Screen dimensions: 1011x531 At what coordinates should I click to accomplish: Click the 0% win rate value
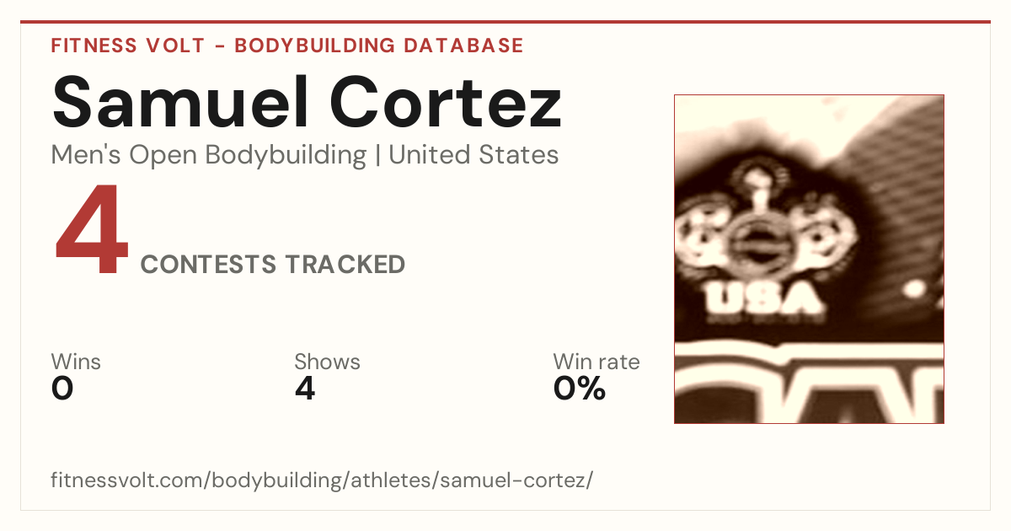click(580, 389)
